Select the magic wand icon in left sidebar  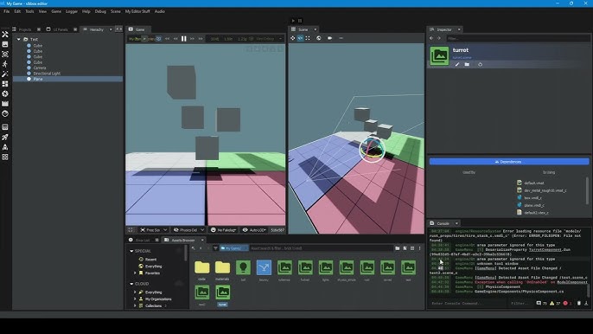click(5, 74)
